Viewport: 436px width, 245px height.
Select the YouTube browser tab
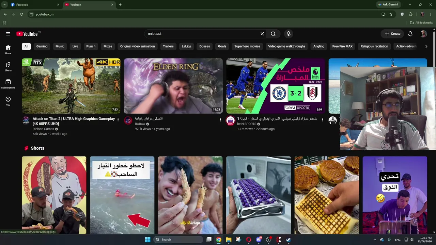pyautogui.click(x=89, y=5)
